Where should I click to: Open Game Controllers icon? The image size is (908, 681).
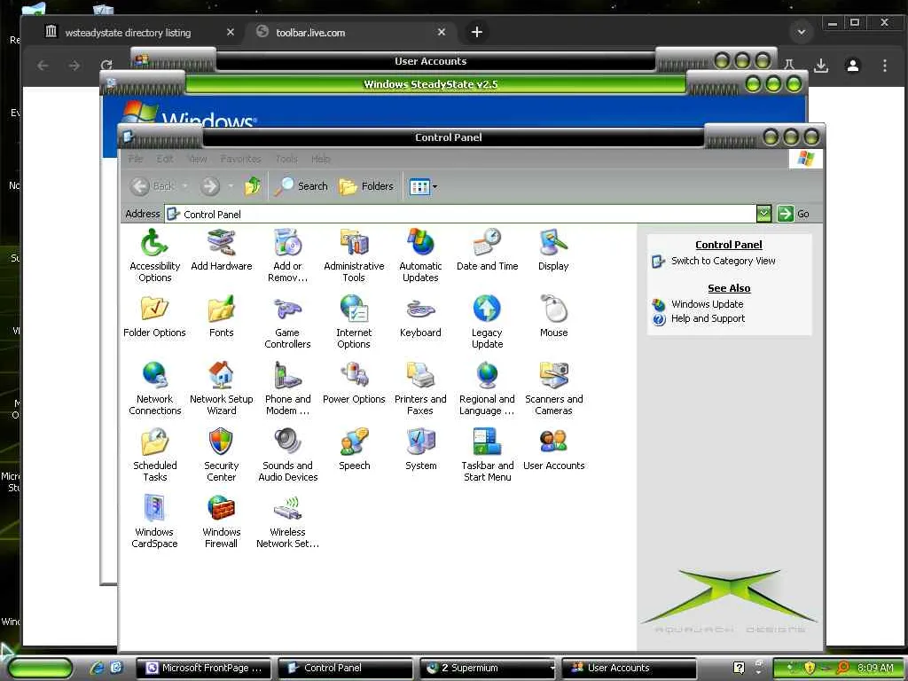pos(288,321)
